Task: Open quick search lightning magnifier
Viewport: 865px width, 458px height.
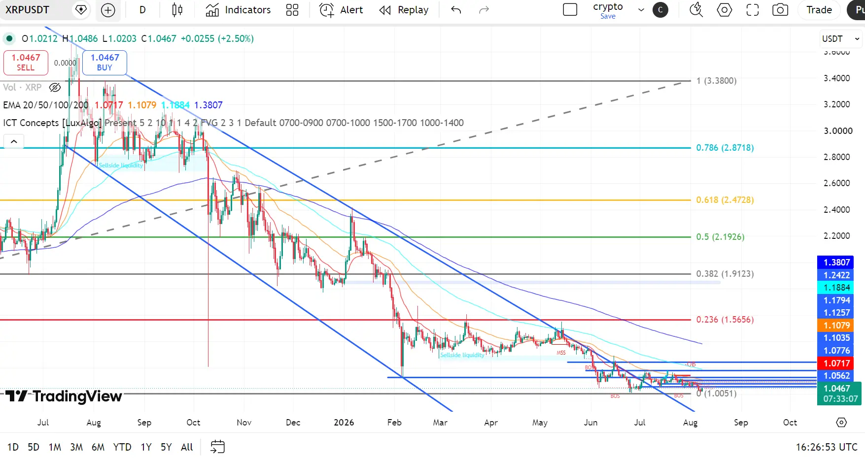Action: pyautogui.click(x=696, y=10)
